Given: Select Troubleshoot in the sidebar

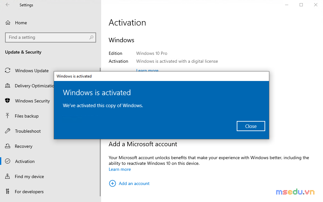Looking at the screenshot, I should [28, 131].
